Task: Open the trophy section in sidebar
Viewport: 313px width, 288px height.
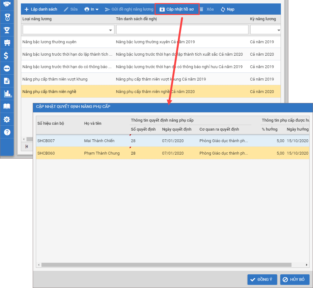Action: coord(7,30)
